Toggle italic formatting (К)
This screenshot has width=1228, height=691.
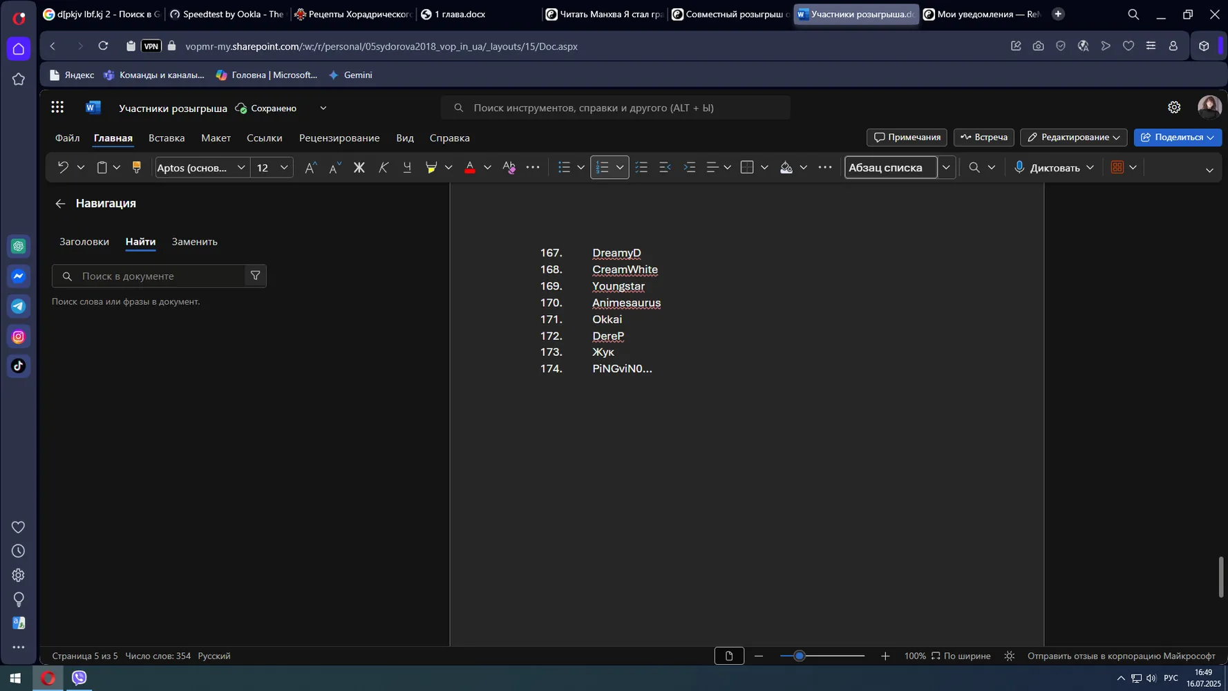click(383, 167)
